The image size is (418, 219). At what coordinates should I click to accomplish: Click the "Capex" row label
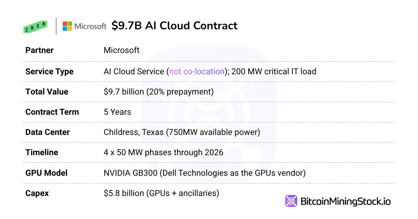tap(37, 193)
